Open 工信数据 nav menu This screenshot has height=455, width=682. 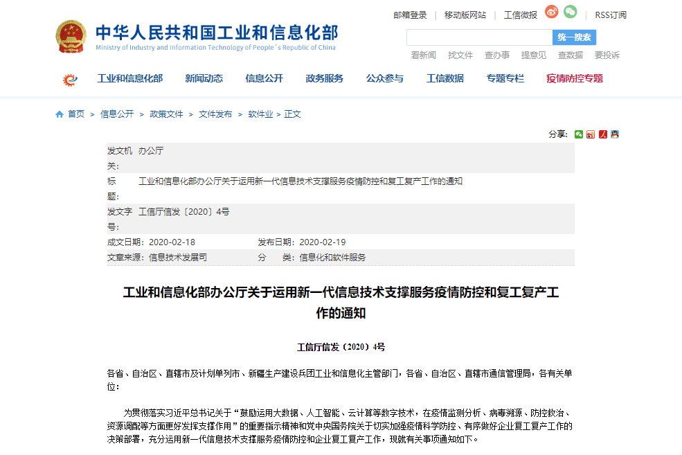pyautogui.click(x=445, y=79)
